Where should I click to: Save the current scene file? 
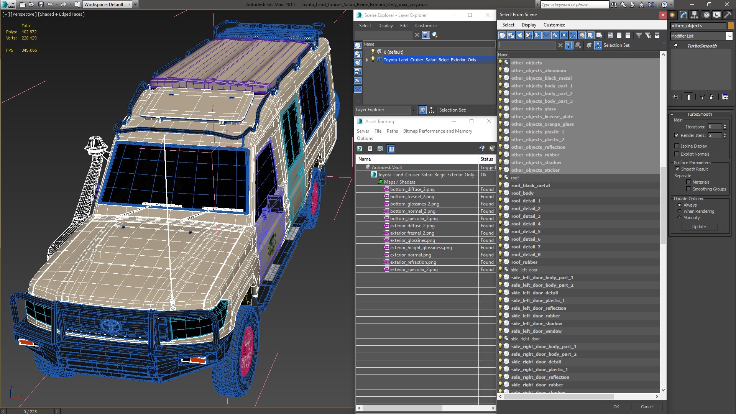[x=41, y=5]
